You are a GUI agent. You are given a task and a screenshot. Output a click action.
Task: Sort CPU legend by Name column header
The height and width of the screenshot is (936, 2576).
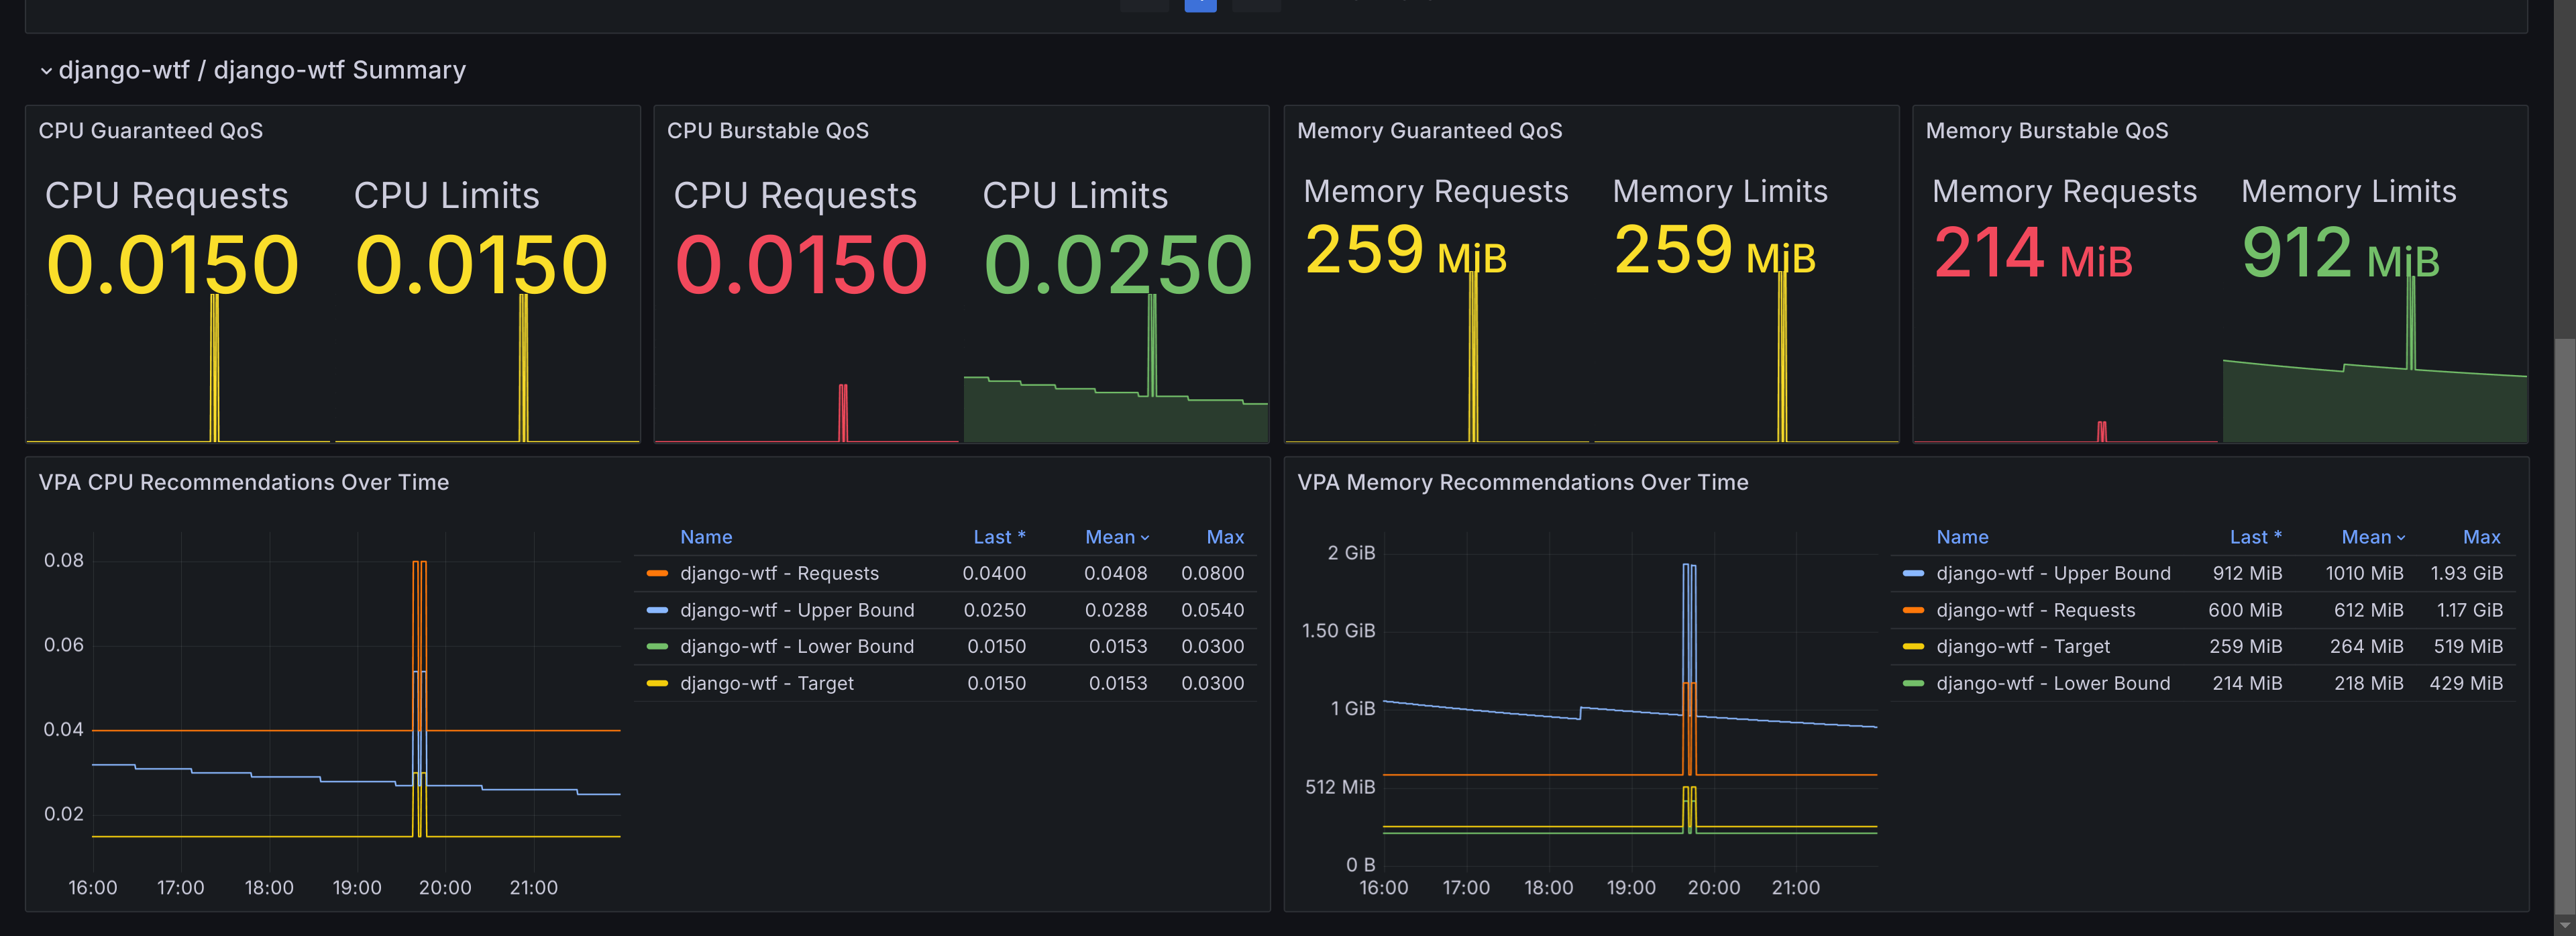pyautogui.click(x=706, y=537)
